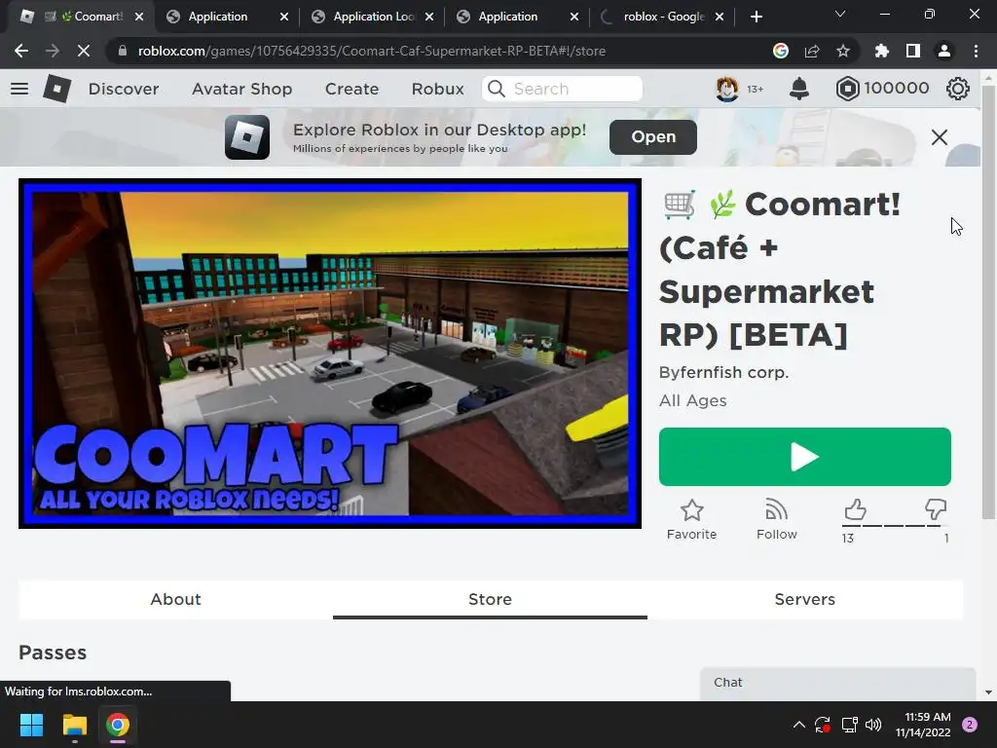Open the user avatar profile icon
Image resolution: width=997 pixels, height=748 pixels.
(x=726, y=89)
